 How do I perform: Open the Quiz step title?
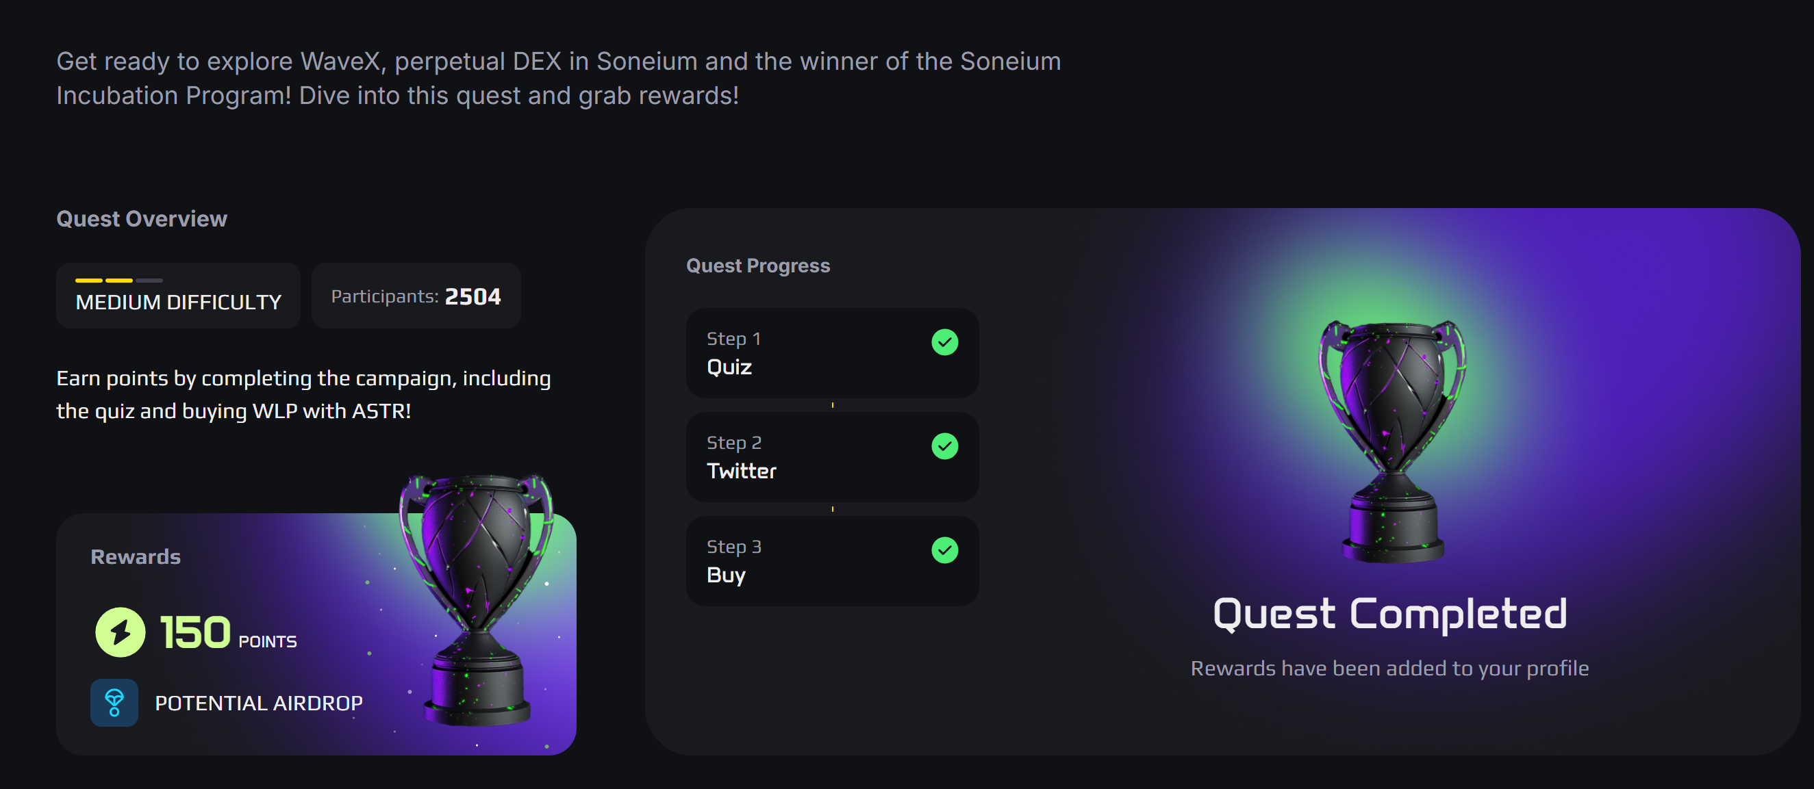(x=729, y=367)
